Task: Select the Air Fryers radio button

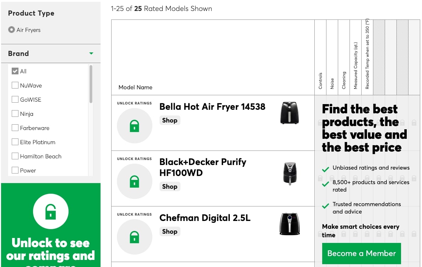Action: 11,29
